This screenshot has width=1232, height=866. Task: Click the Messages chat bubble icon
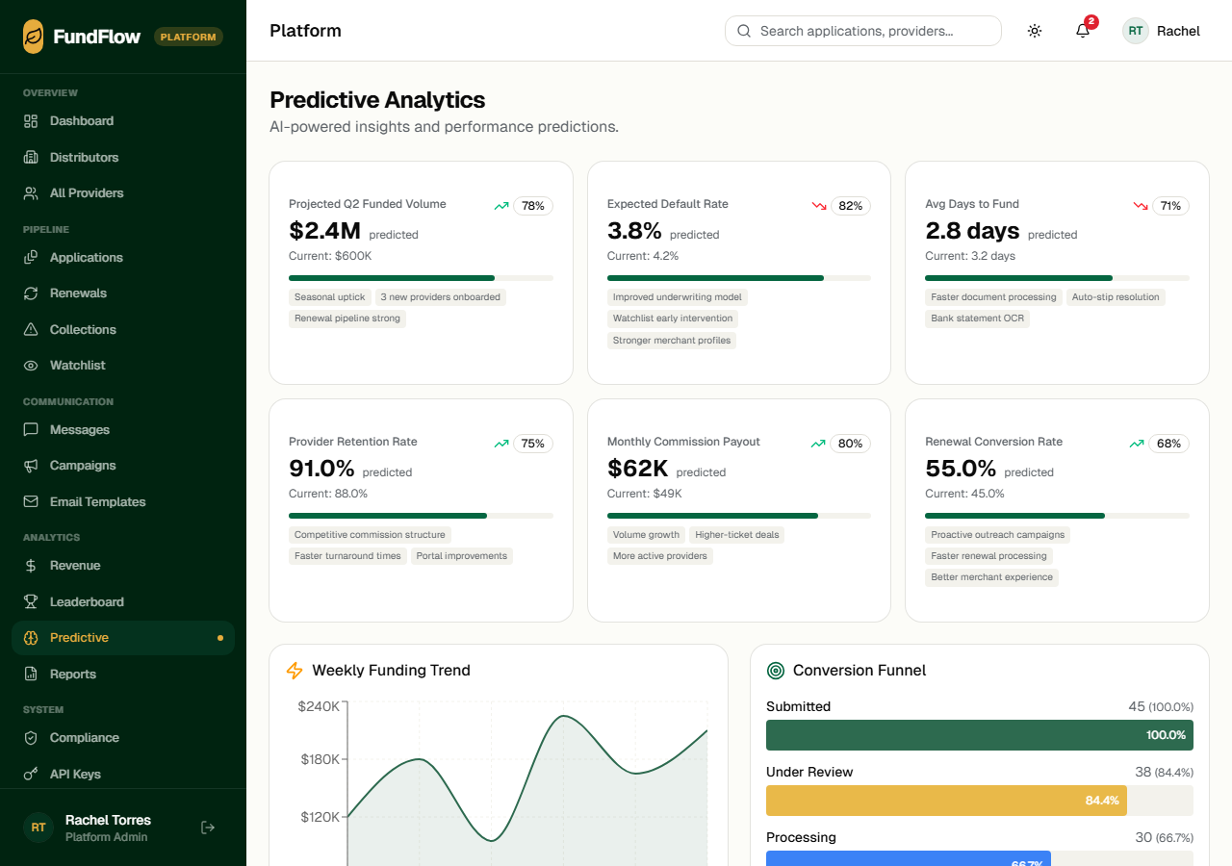(31, 429)
